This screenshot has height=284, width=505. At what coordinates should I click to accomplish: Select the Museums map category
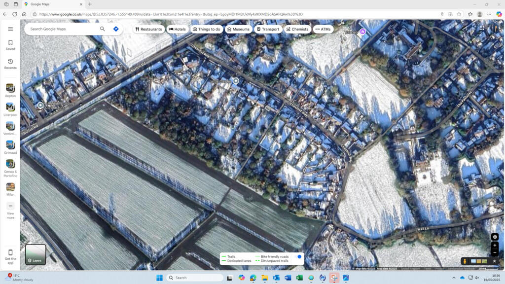tap(239, 29)
